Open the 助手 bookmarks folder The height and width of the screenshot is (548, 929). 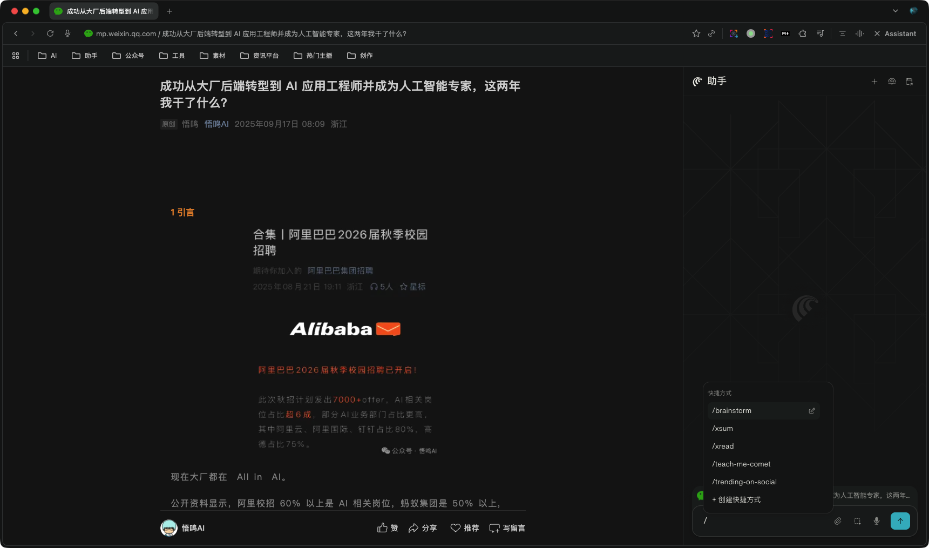(x=85, y=56)
